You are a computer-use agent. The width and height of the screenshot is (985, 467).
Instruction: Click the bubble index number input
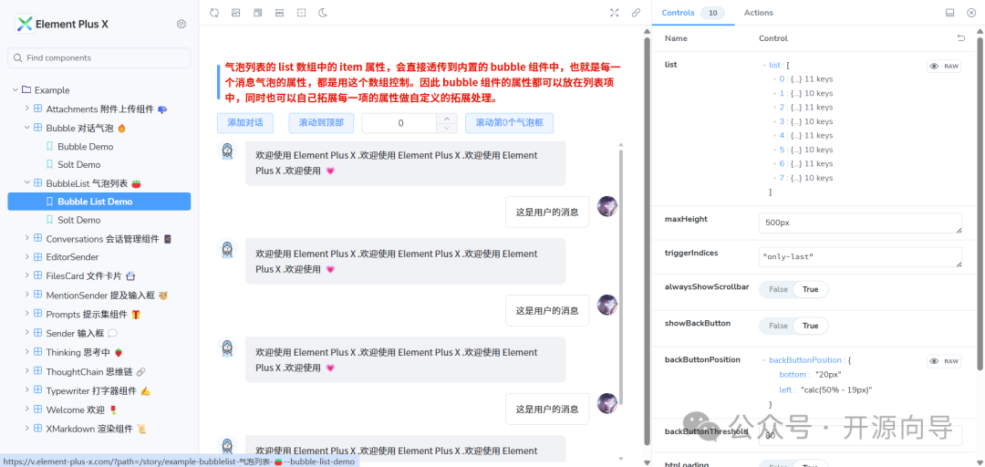coord(400,123)
